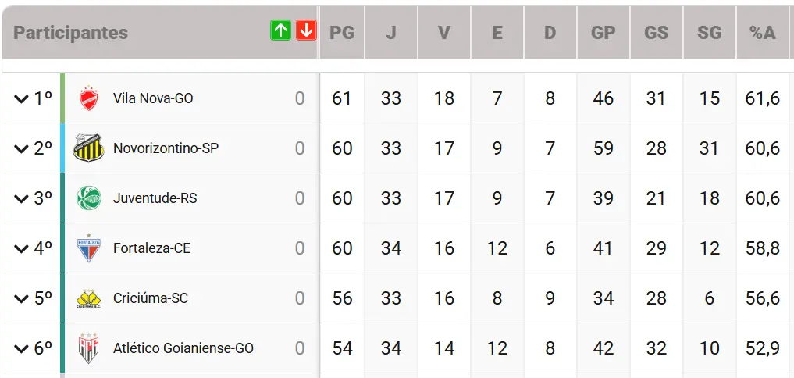Viewport: 794px width, 378px height.
Task: Open the Juventude-RS team name link
Action: tap(155, 198)
